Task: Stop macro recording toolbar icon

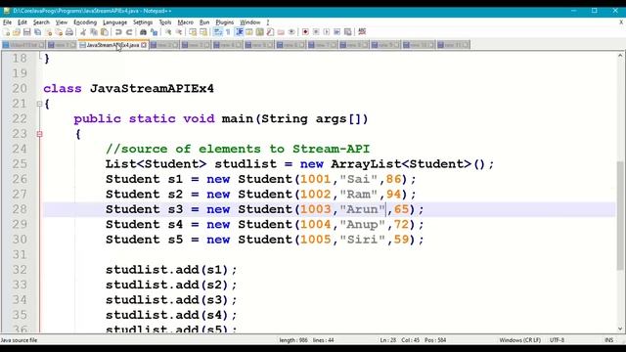Action: click(x=316, y=31)
